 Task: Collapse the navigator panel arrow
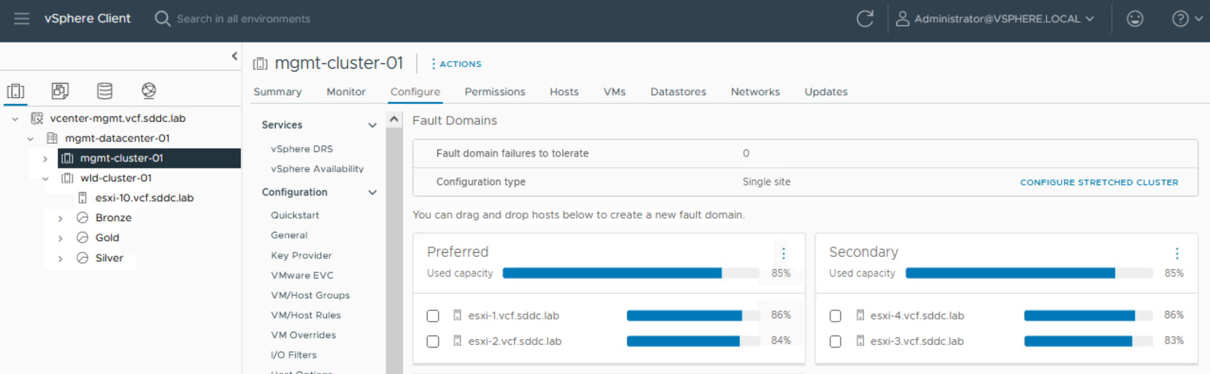point(234,56)
